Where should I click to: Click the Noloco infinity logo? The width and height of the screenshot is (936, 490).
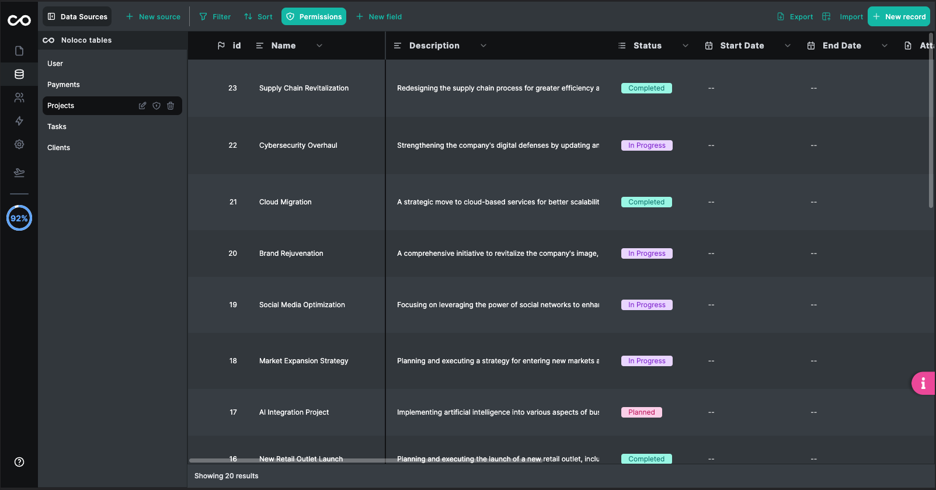[19, 21]
